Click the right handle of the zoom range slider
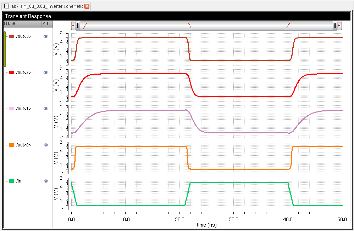 tap(335, 26)
